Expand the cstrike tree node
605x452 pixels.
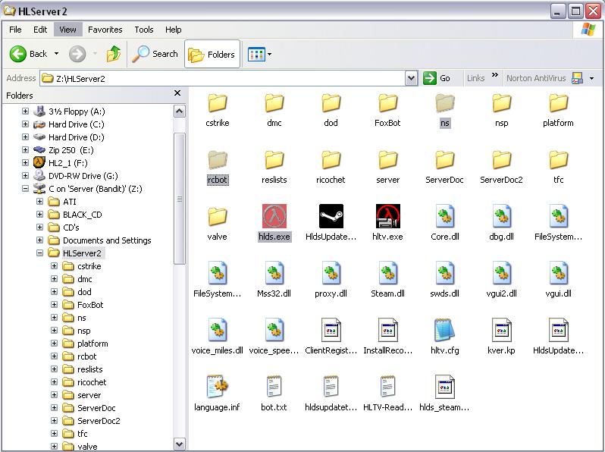point(55,266)
